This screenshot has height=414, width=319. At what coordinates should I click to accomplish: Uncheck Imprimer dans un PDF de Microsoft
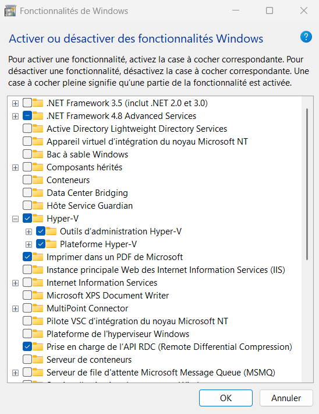click(27, 257)
